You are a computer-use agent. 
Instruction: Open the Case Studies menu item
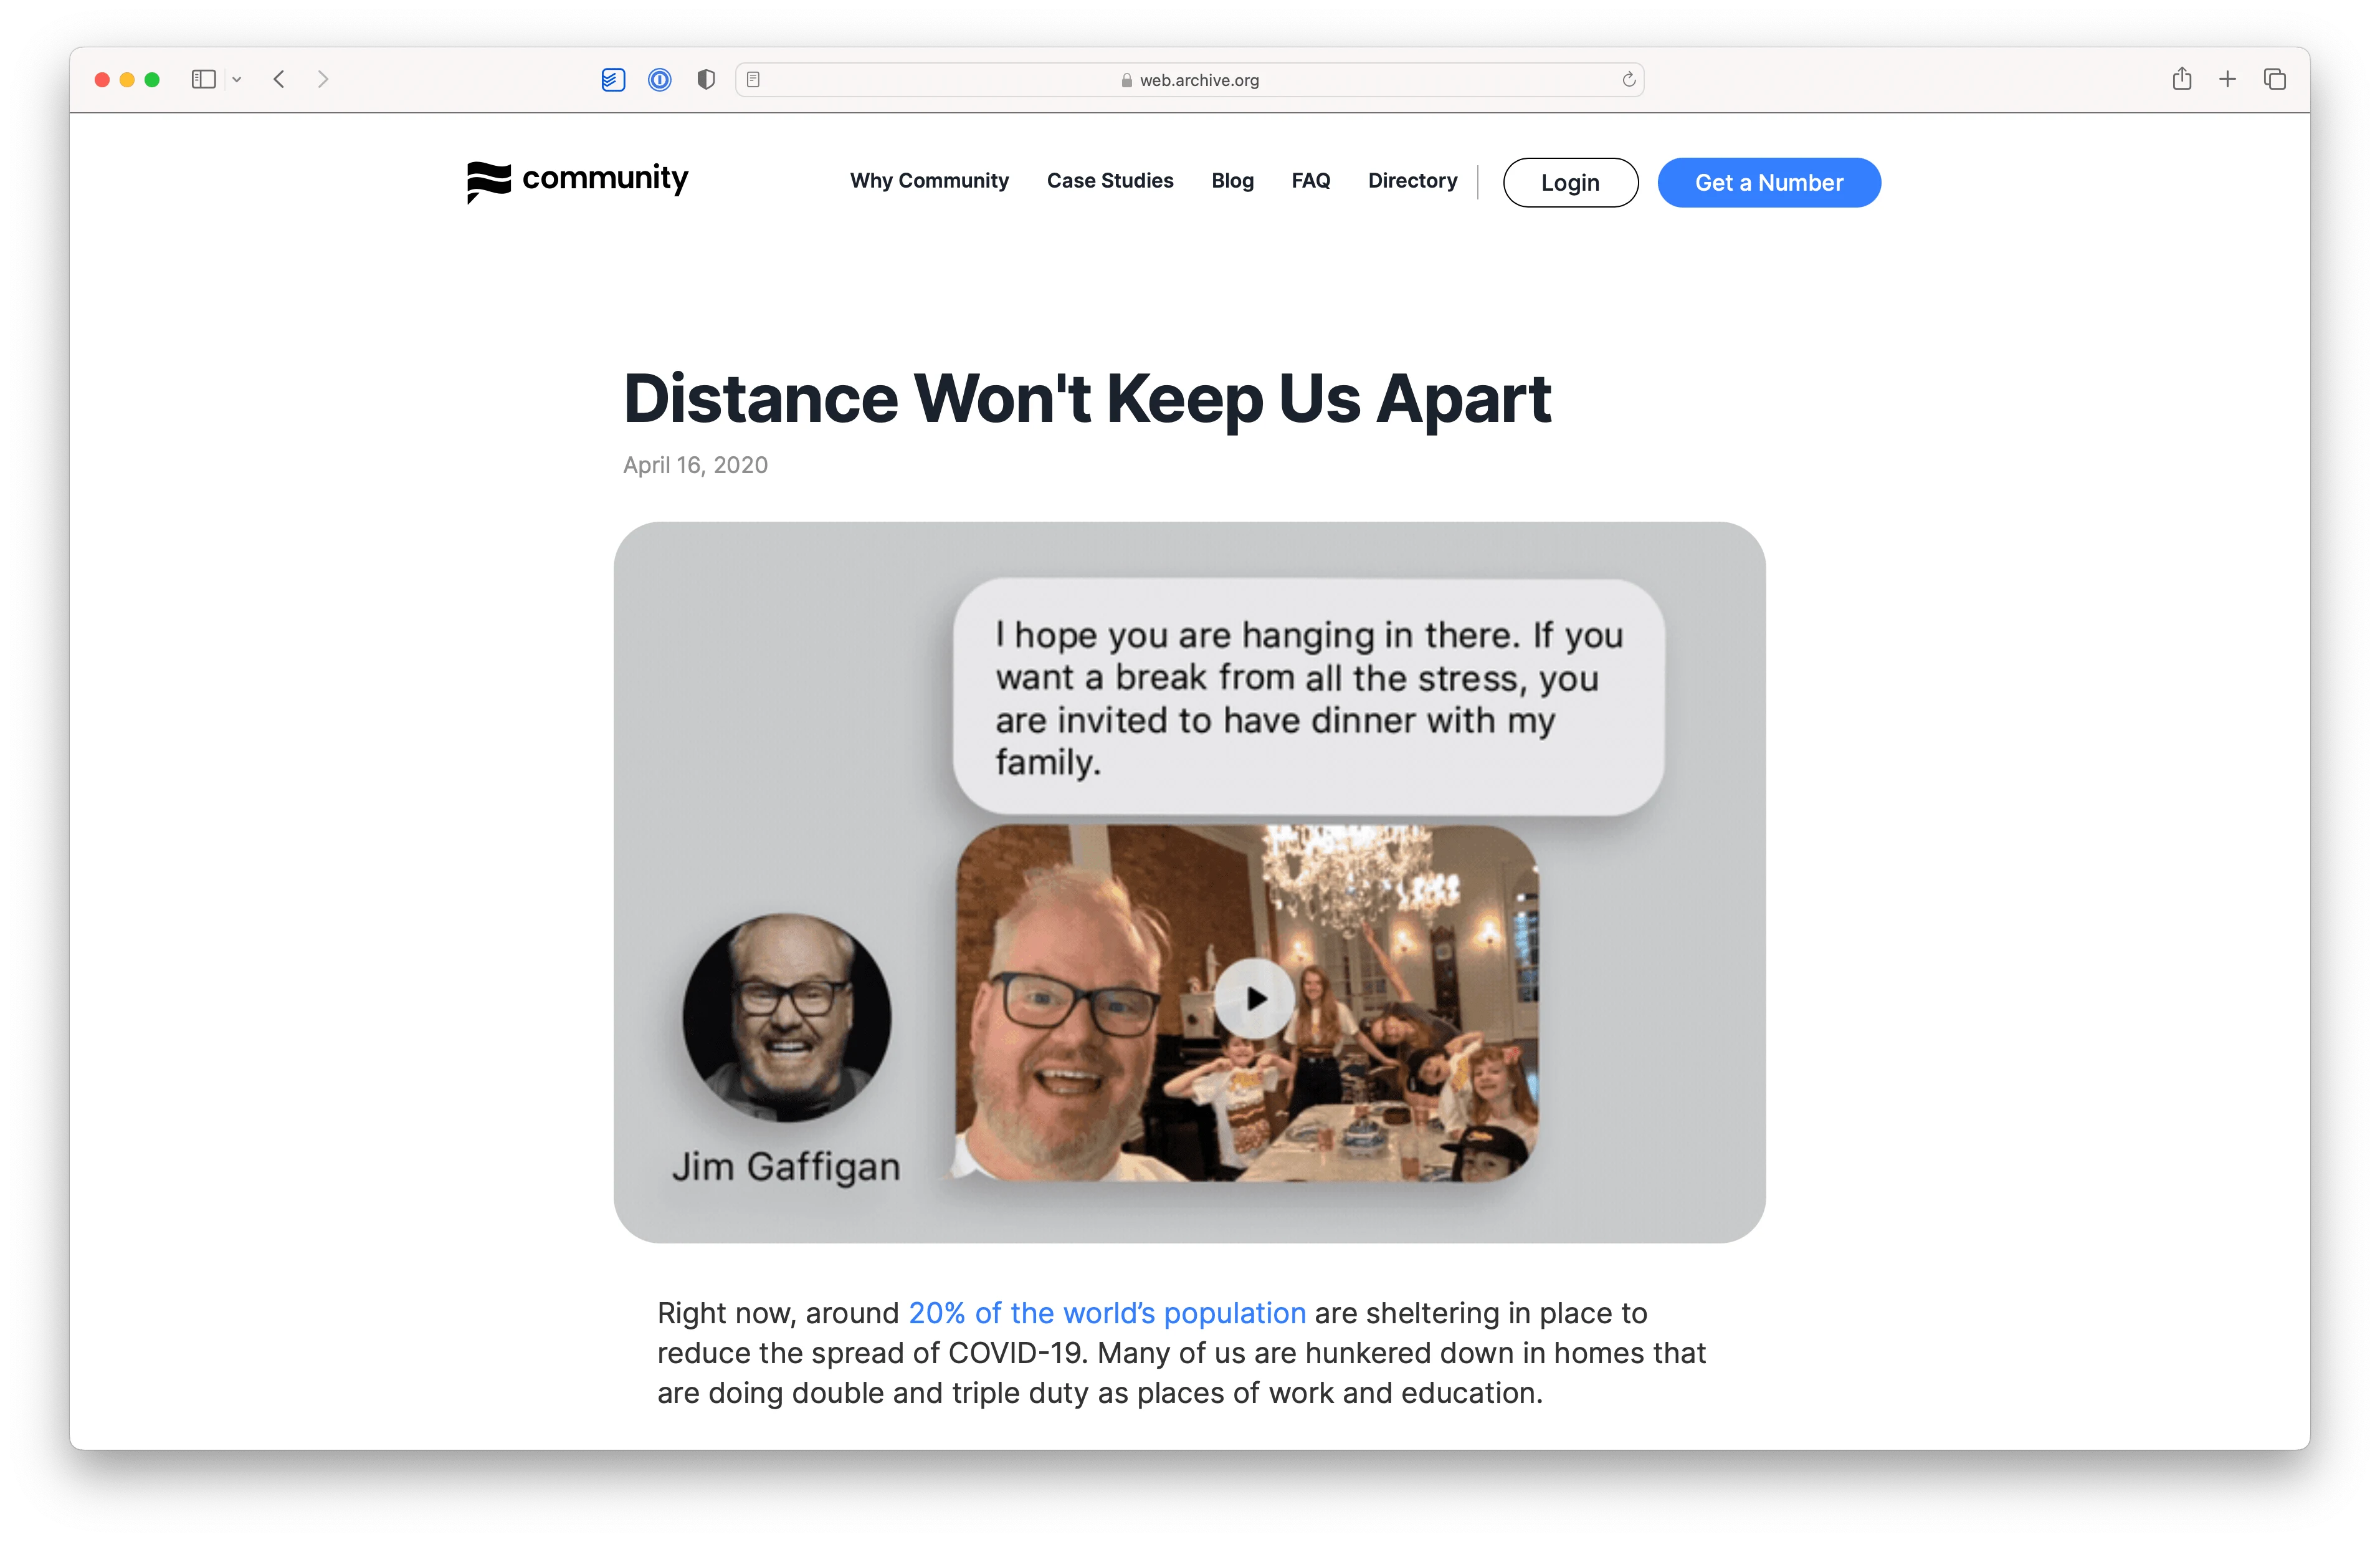tap(1110, 181)
